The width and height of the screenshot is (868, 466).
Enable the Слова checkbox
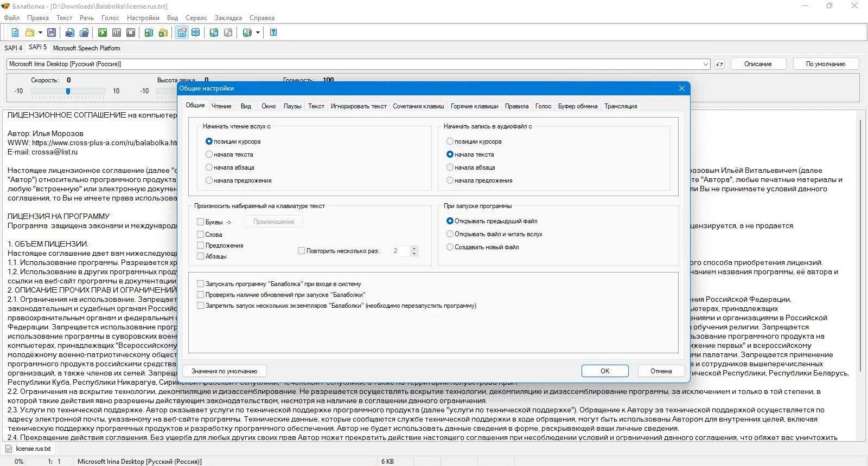point(201,235)
